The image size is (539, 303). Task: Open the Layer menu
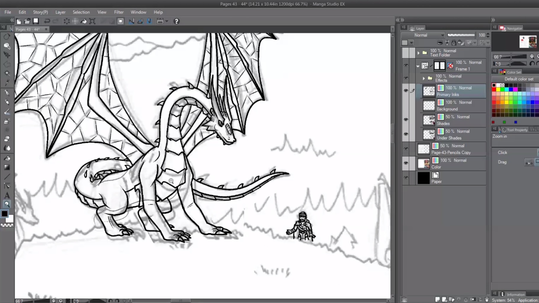[x=60, y=12]
